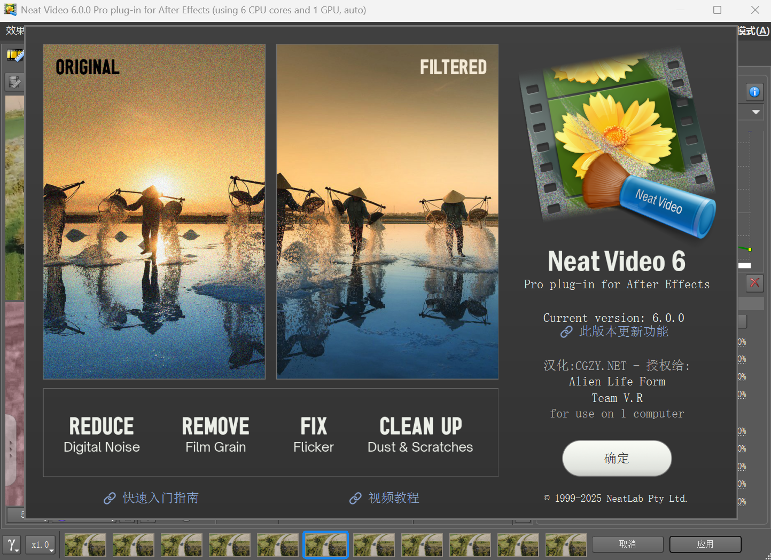The width and height of the screenshot is (771, 560).
Task: Click the '© 1999-2025 NeatLab Pty Ltd.' text
Action: click(x=616, y=498)
